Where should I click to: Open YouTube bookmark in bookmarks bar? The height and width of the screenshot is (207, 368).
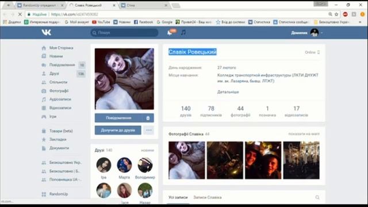101,22
